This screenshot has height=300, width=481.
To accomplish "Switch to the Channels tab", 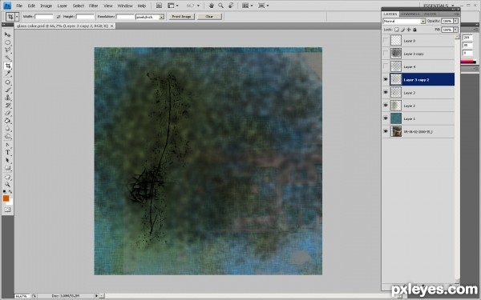I will point(410,14).
